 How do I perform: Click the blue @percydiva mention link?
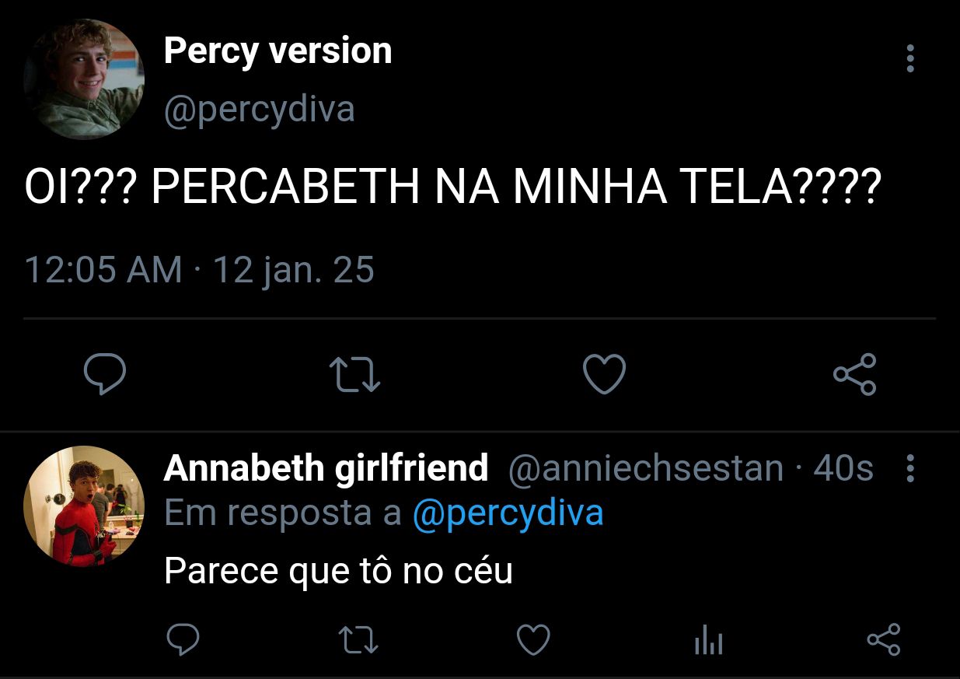click(x=508, y=513)
